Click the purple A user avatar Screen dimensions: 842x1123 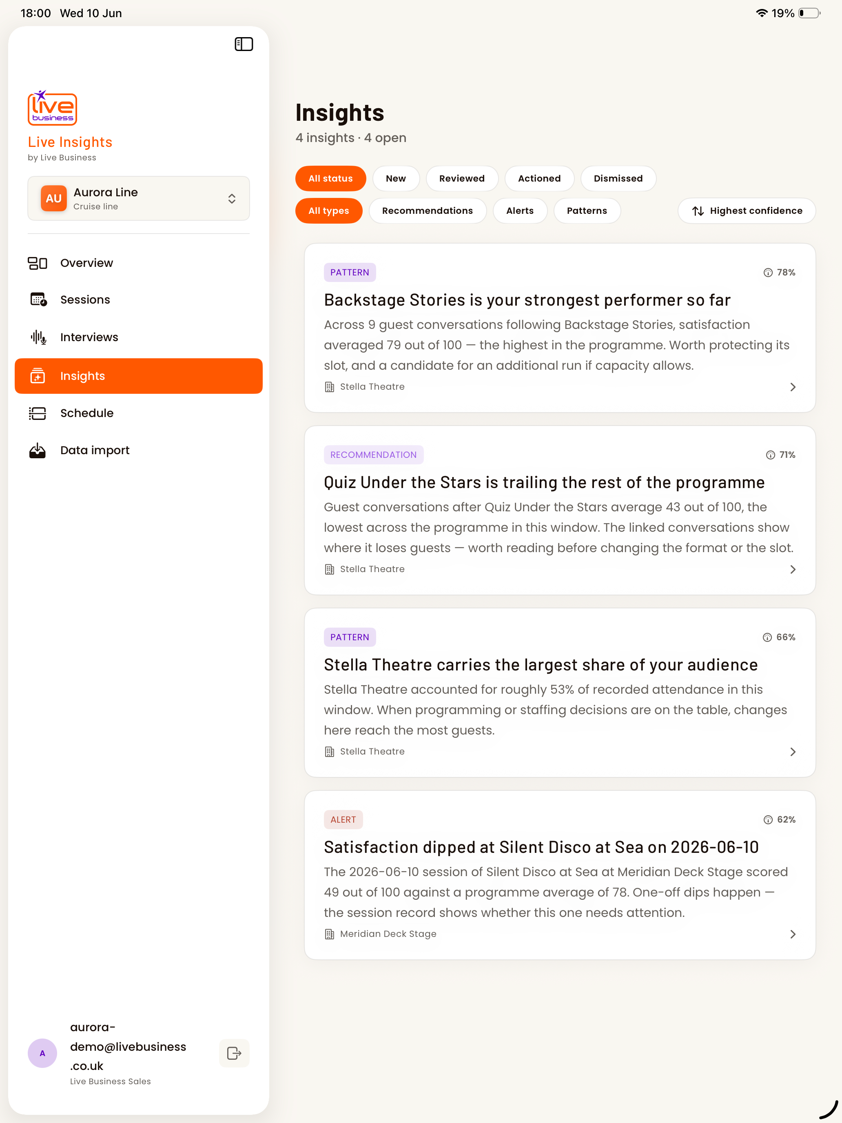42,1053
